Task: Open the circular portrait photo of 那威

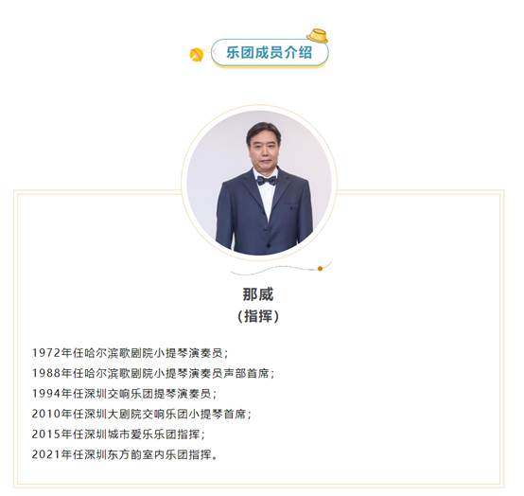Action: tap(259, 183)
